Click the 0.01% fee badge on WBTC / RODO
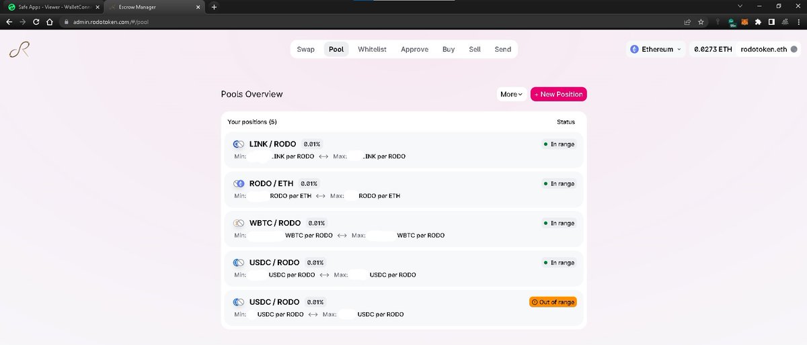 tap(316, 223)
